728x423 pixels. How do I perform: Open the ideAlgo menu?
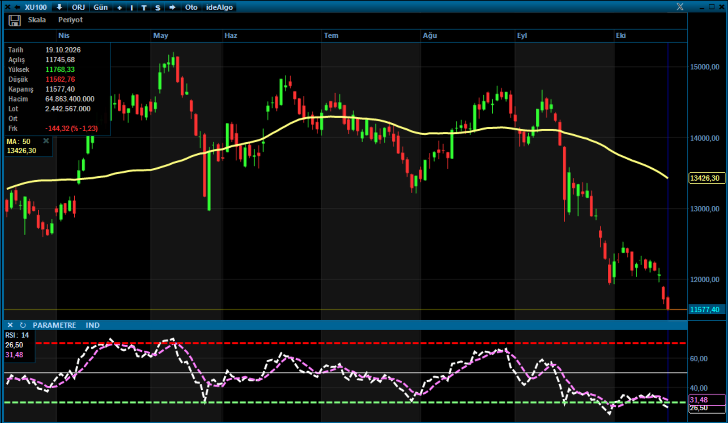click(219, 7)
